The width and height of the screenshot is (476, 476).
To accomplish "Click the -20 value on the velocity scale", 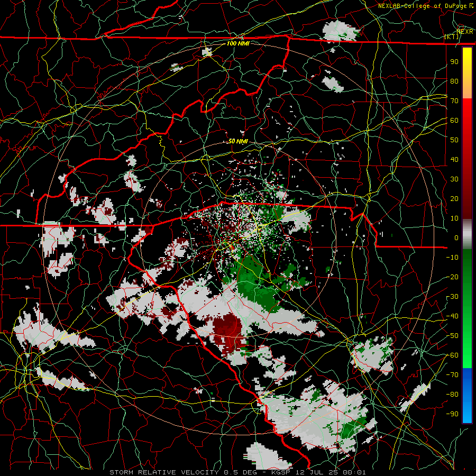I will [x=452, y=277].
